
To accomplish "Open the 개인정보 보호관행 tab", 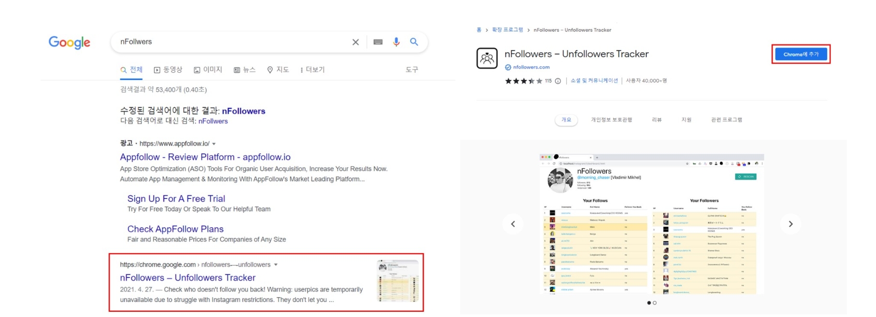I will [611, 120].
